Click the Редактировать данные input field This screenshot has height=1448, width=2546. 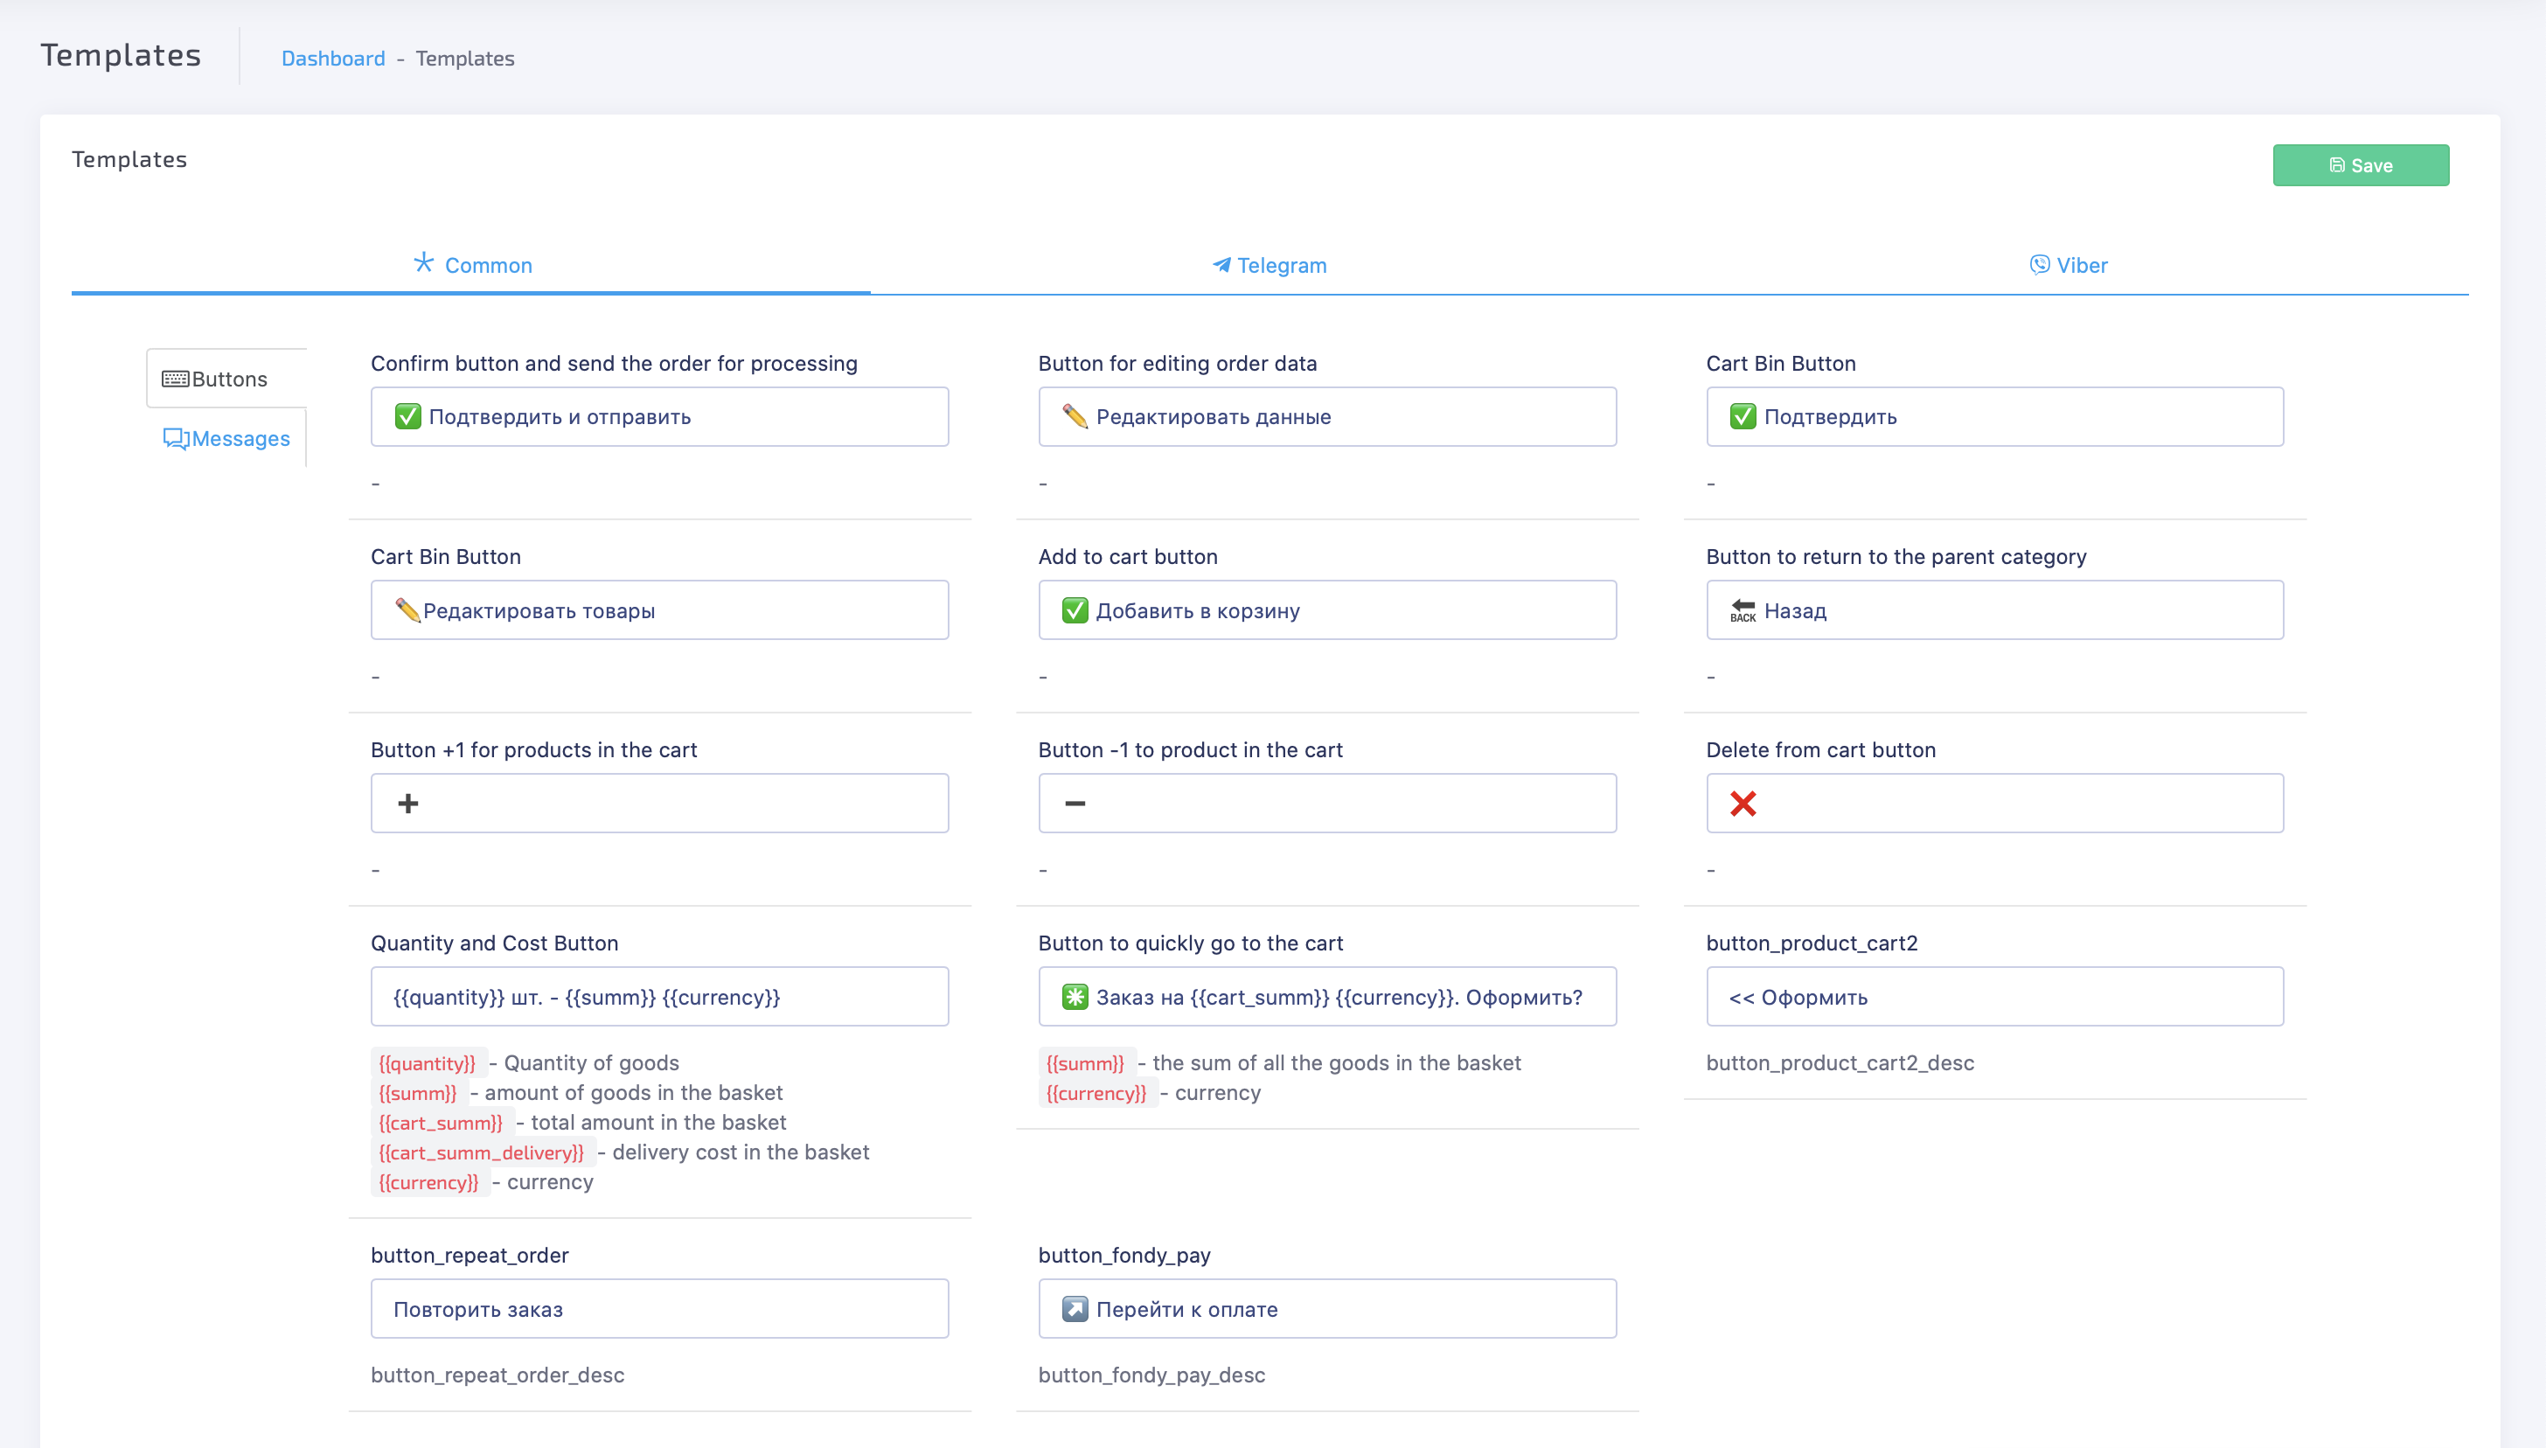1326,415
